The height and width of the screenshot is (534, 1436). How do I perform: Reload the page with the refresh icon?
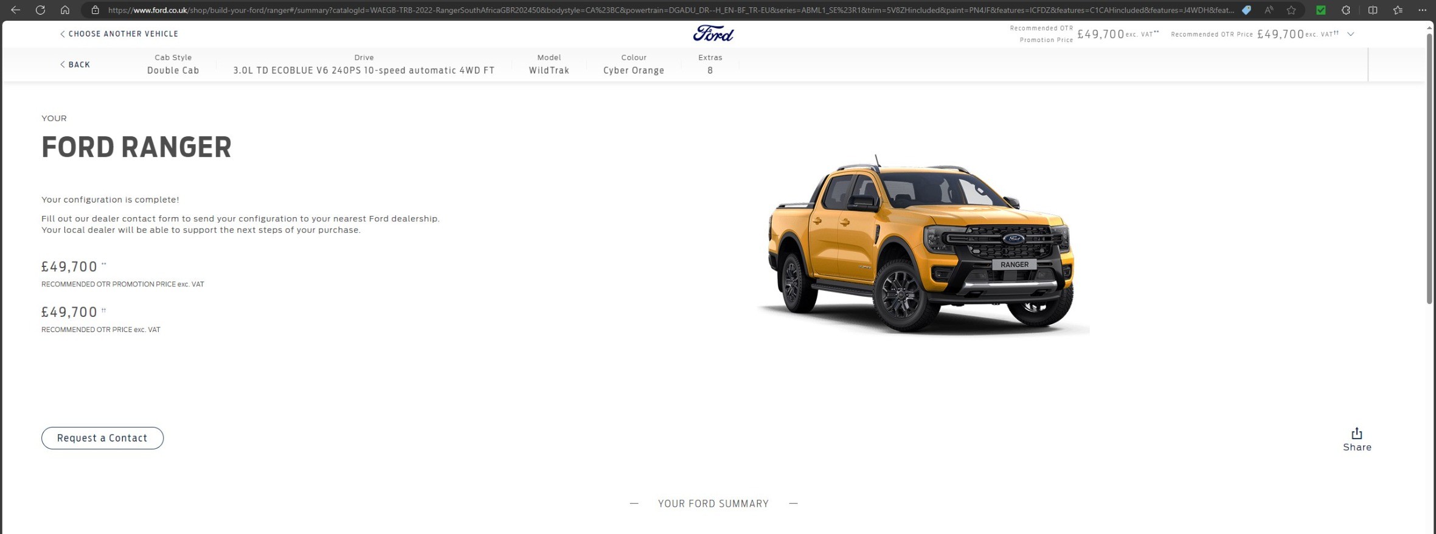40,10
